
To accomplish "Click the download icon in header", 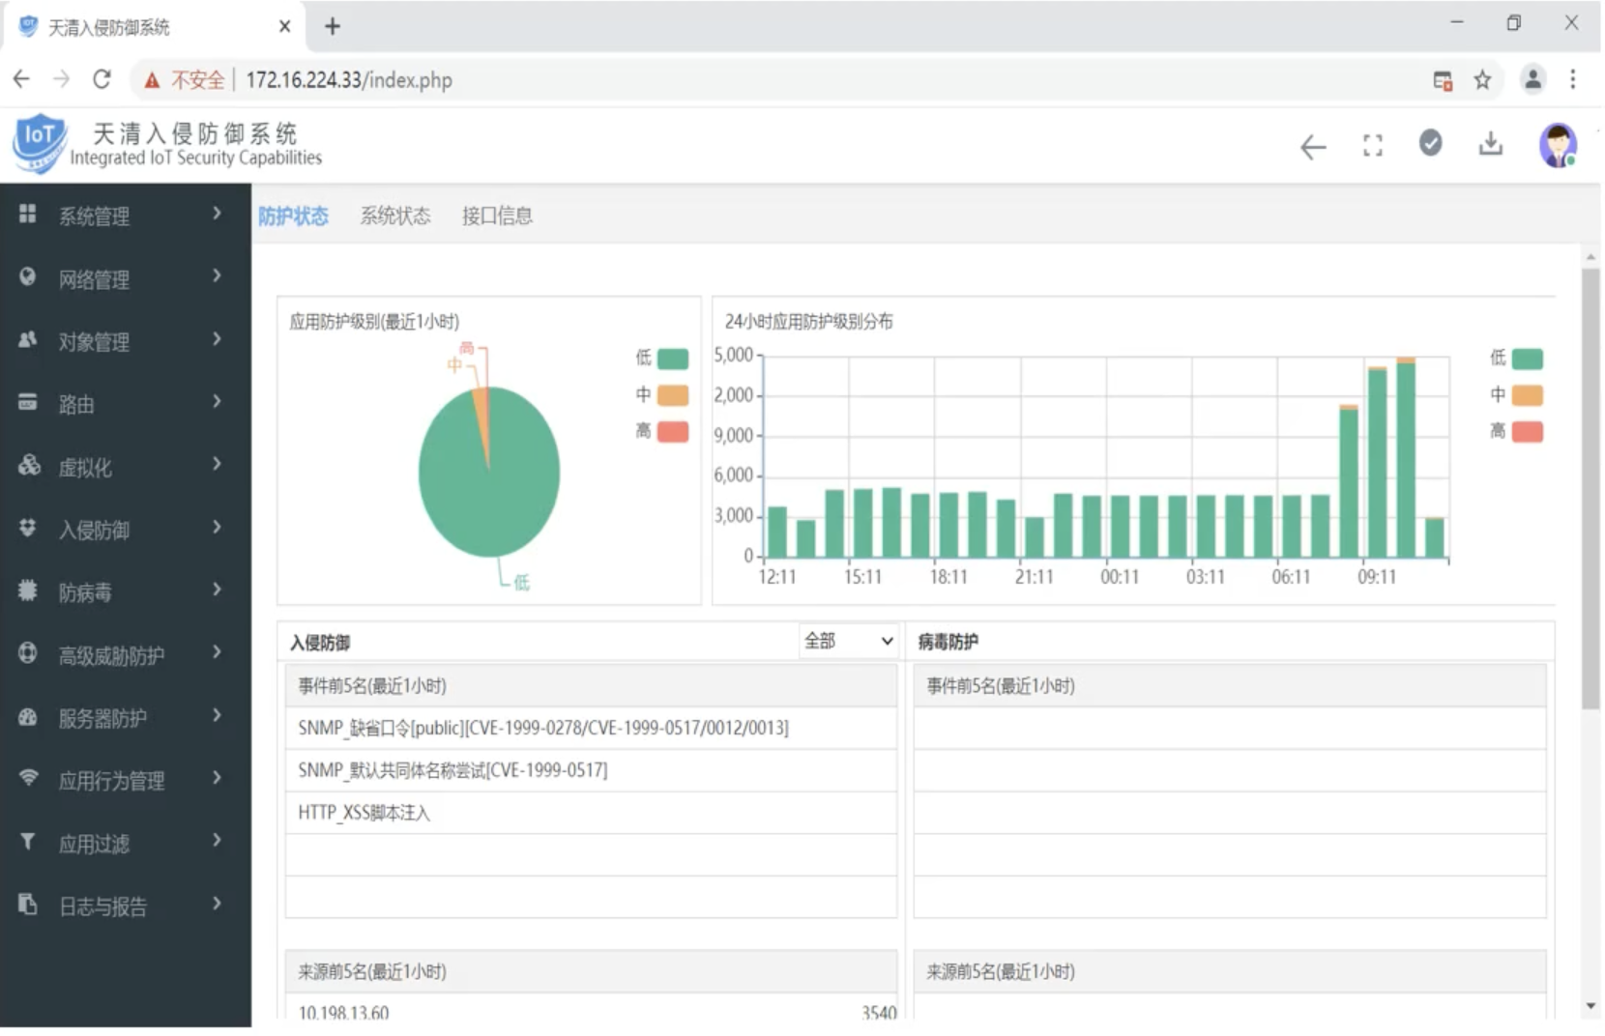I will 1490,144.
